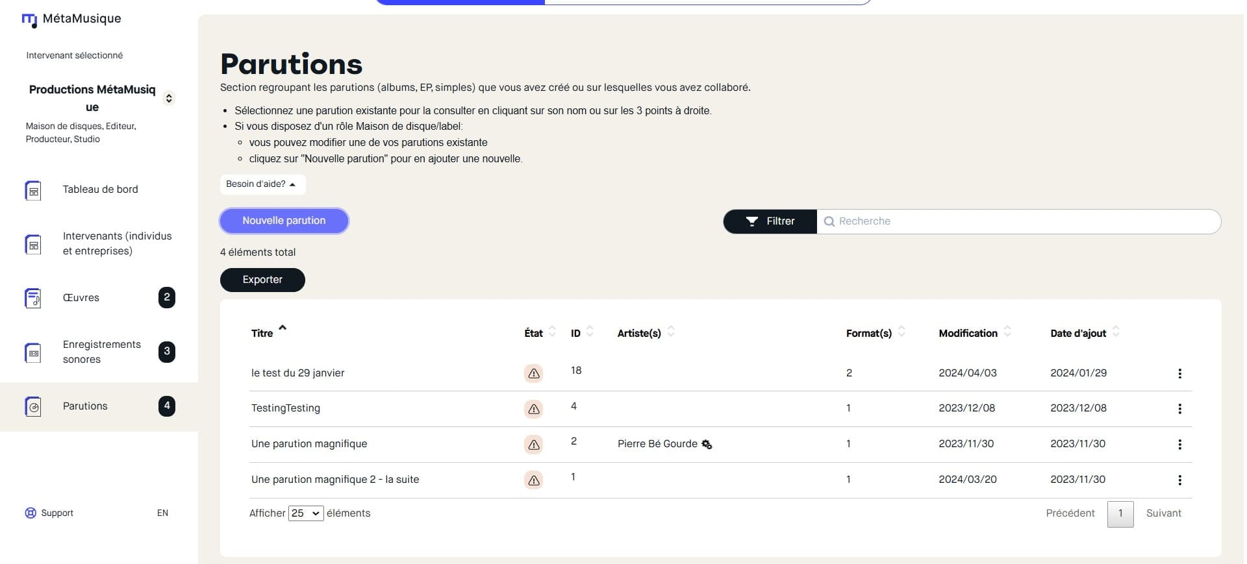The image size is (1247, 564).
Task: Toggle sort on the Modification column
Action: click(x=1007, y=332)
